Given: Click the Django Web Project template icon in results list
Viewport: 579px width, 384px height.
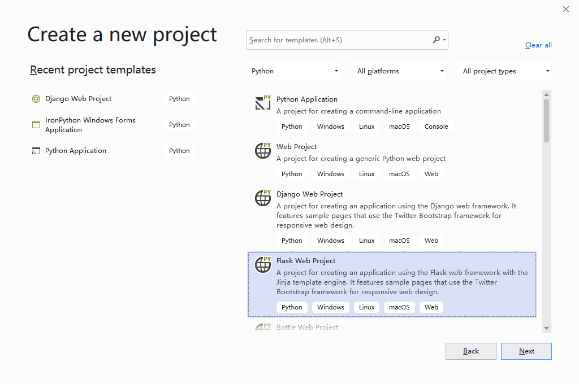Looking at the screenshot, I should pyautogui.click(x=263, y=198).
